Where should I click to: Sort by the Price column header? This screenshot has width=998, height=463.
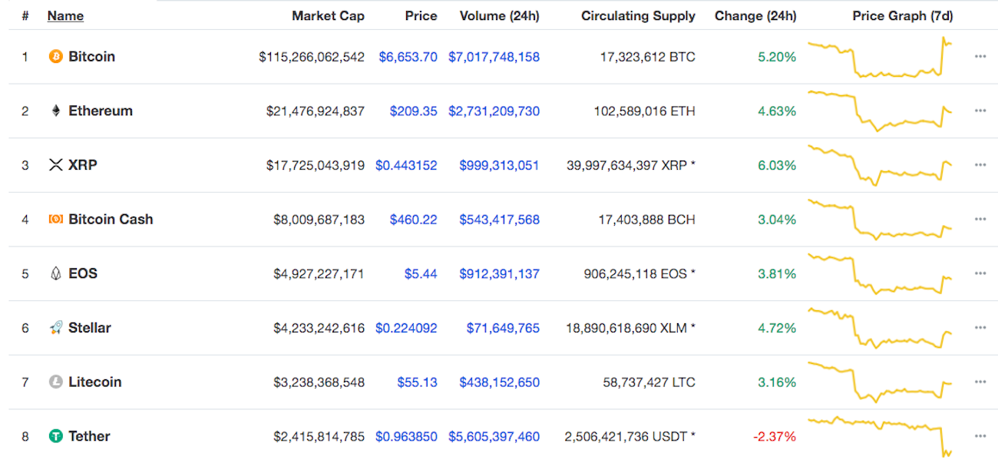(x=421, y=15)
